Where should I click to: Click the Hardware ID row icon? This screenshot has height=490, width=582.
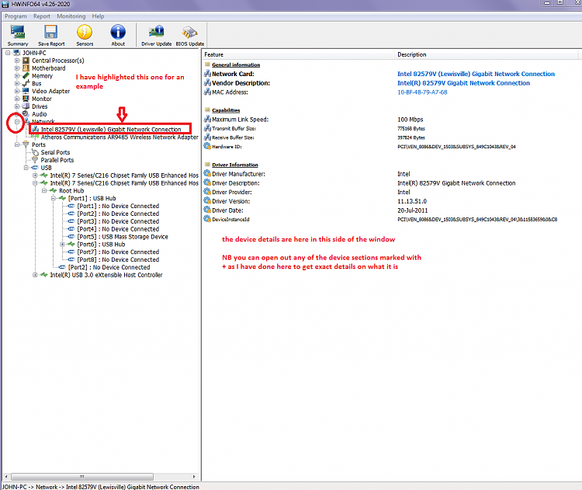click(x=207, y=146)
